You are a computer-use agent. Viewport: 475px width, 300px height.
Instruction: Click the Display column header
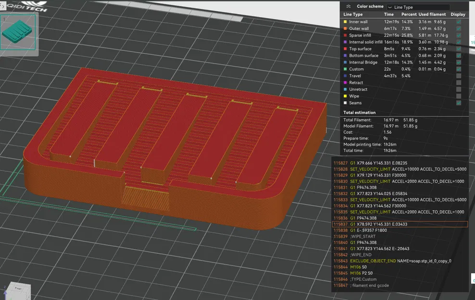pos(458,14)
